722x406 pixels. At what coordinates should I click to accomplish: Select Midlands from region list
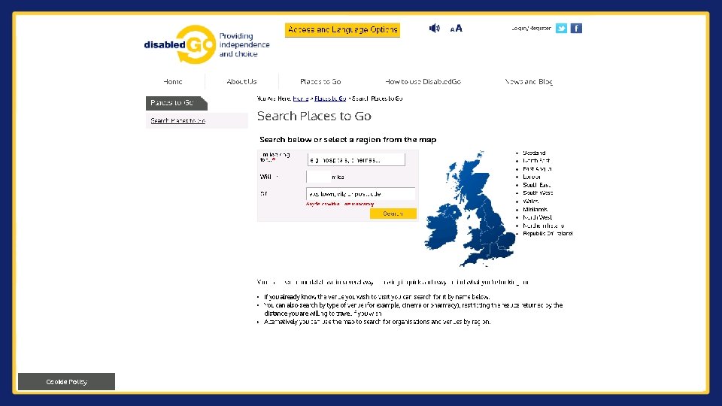pos(535,210)
